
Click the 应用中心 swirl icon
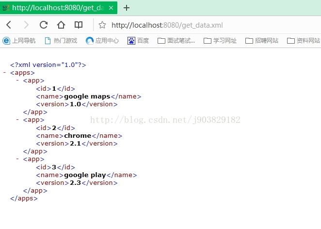[x=89, y=41]
